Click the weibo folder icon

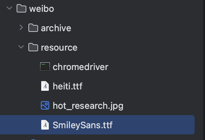(21, 8)
